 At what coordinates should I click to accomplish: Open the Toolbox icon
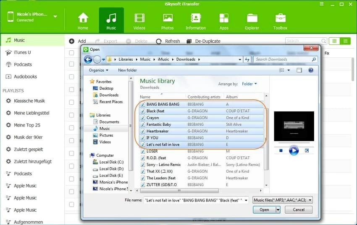(x=280, y=18)
